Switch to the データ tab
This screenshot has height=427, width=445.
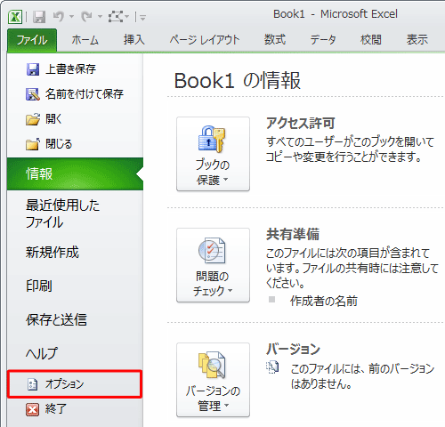pyautogui.click(x=323, y=40)
